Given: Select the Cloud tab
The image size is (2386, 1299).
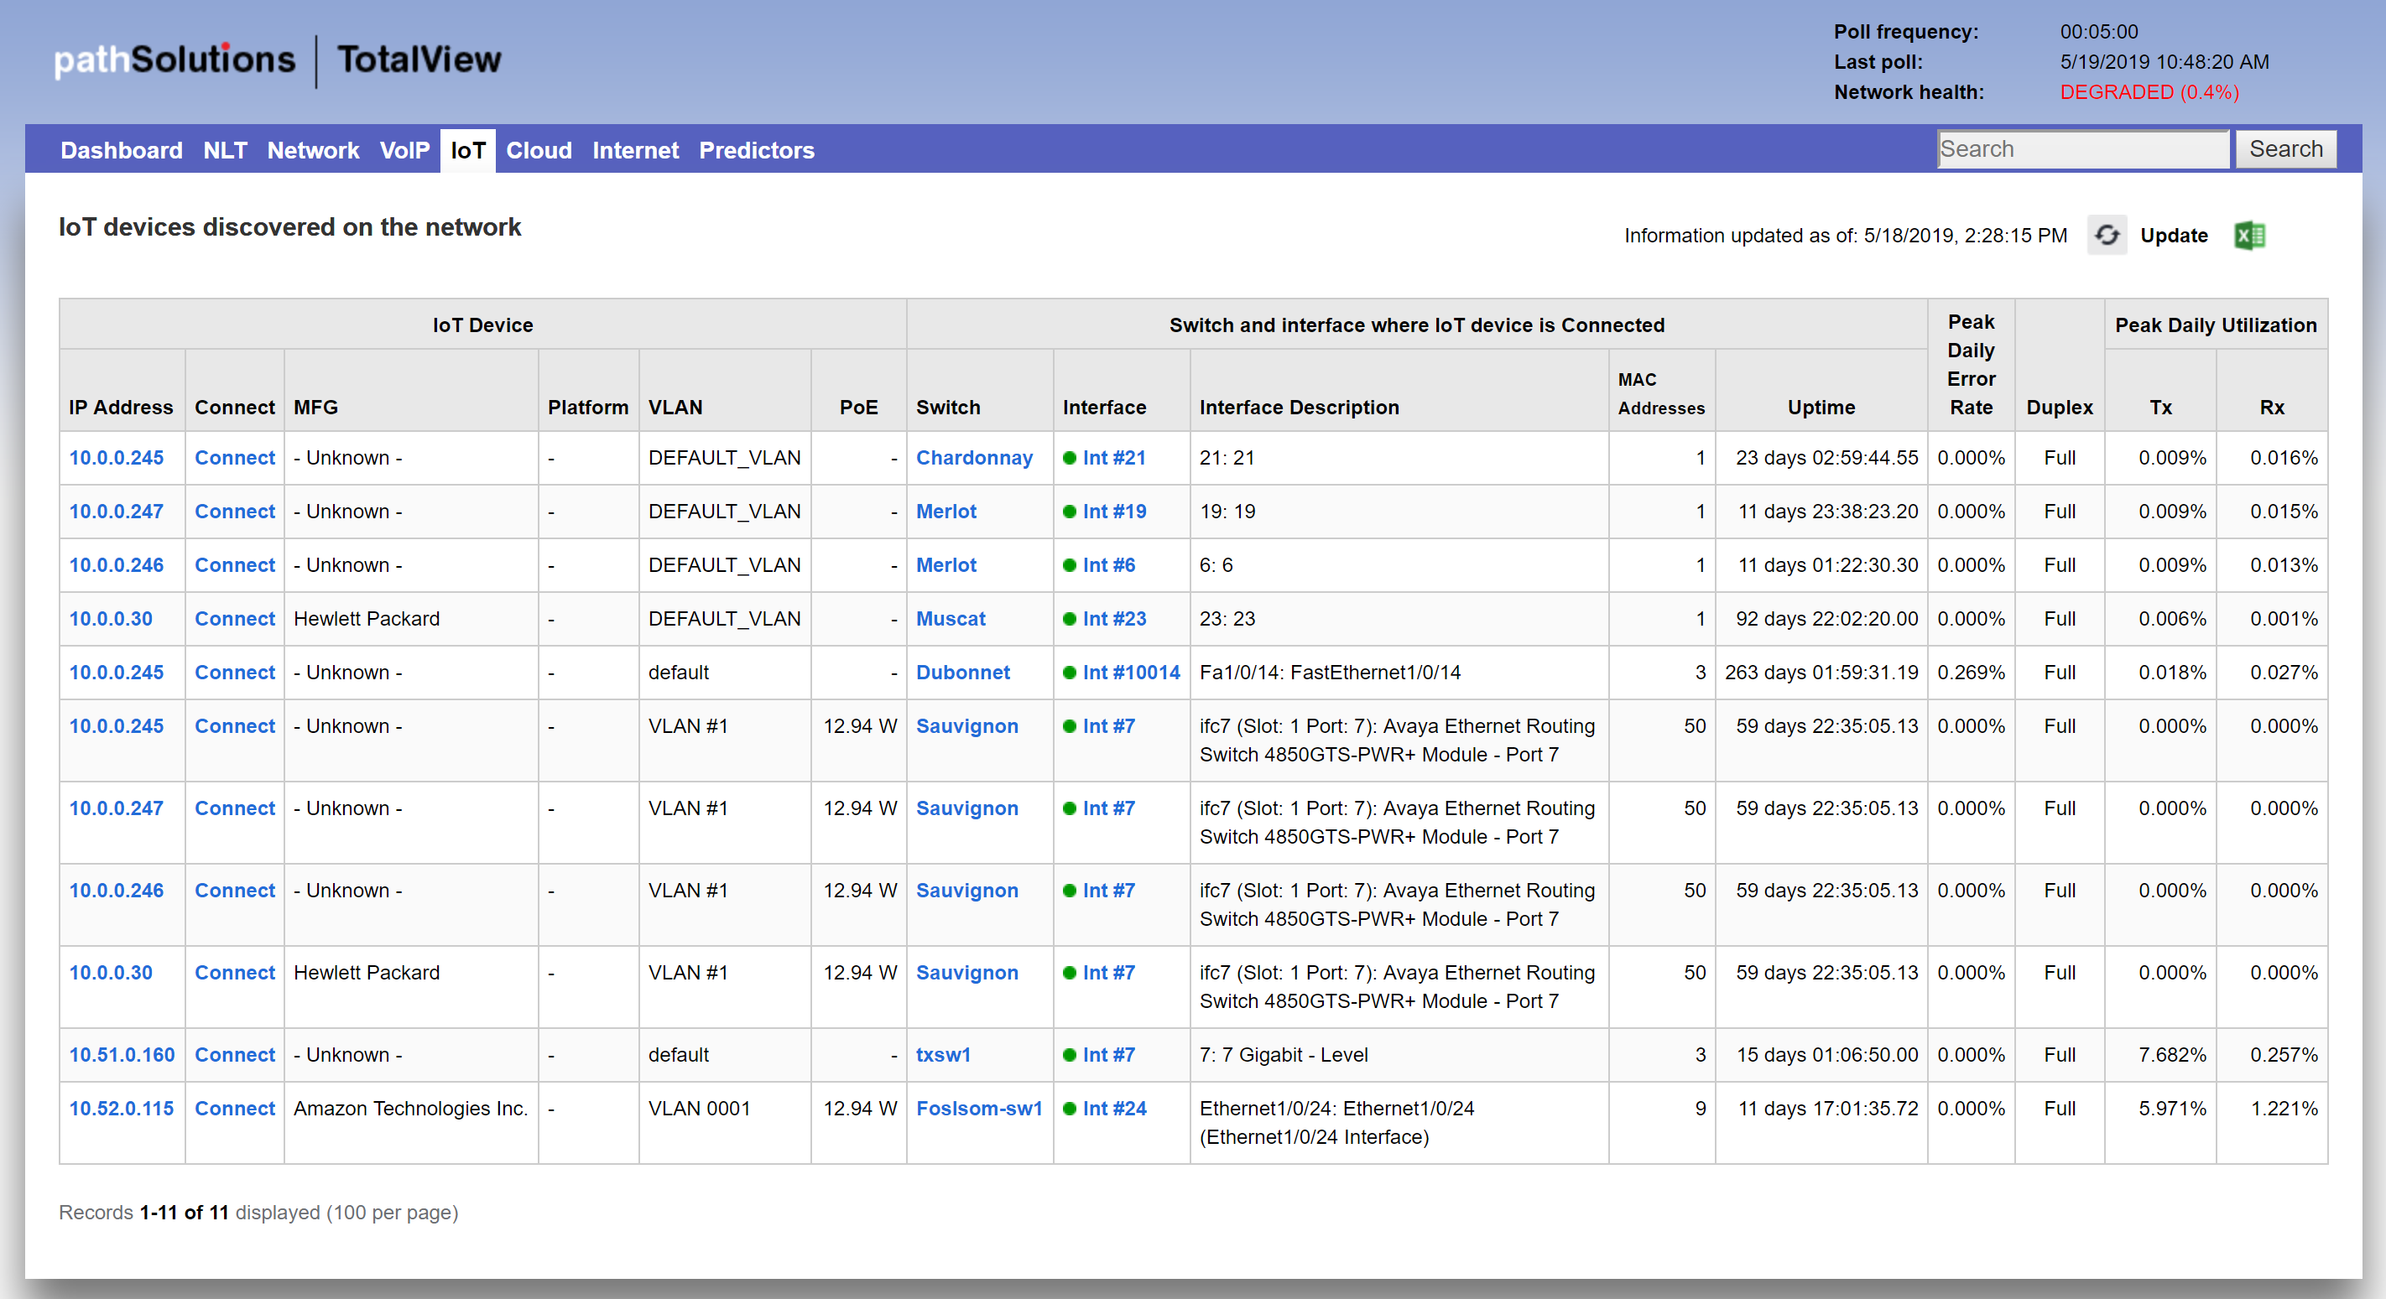Looking at the screenshot, I should (x=538, y=150).
